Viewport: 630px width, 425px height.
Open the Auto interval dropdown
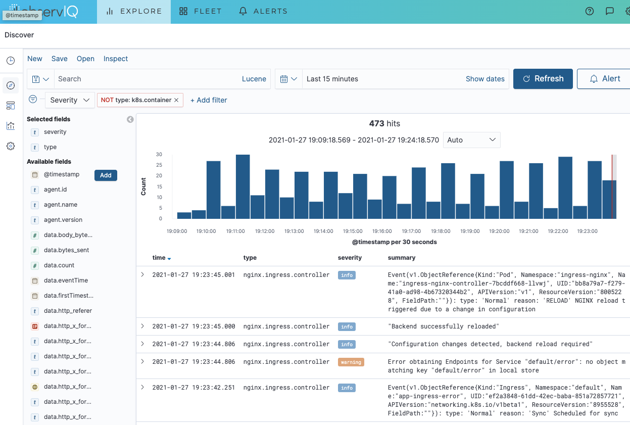[x=471, y=140]
